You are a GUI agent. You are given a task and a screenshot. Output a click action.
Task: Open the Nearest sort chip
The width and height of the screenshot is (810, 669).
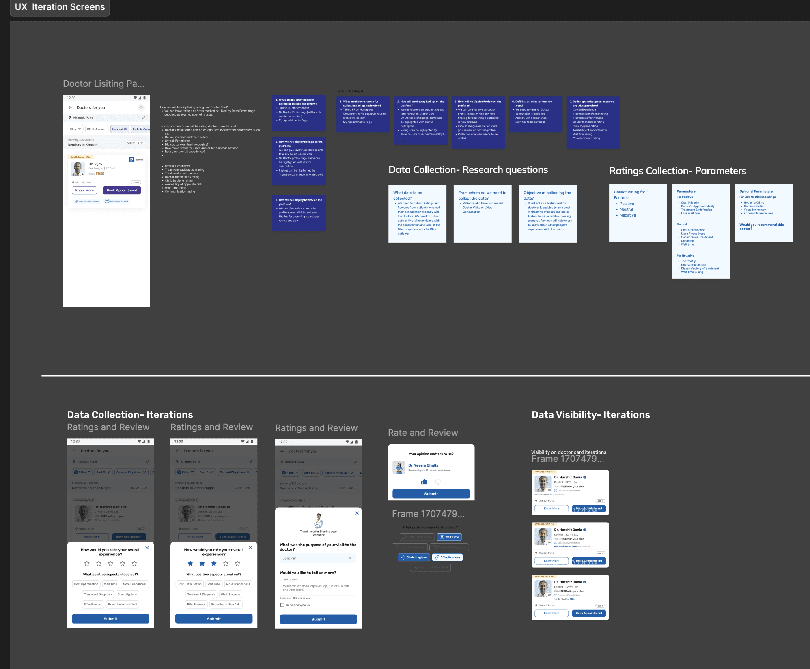point(119,129)
